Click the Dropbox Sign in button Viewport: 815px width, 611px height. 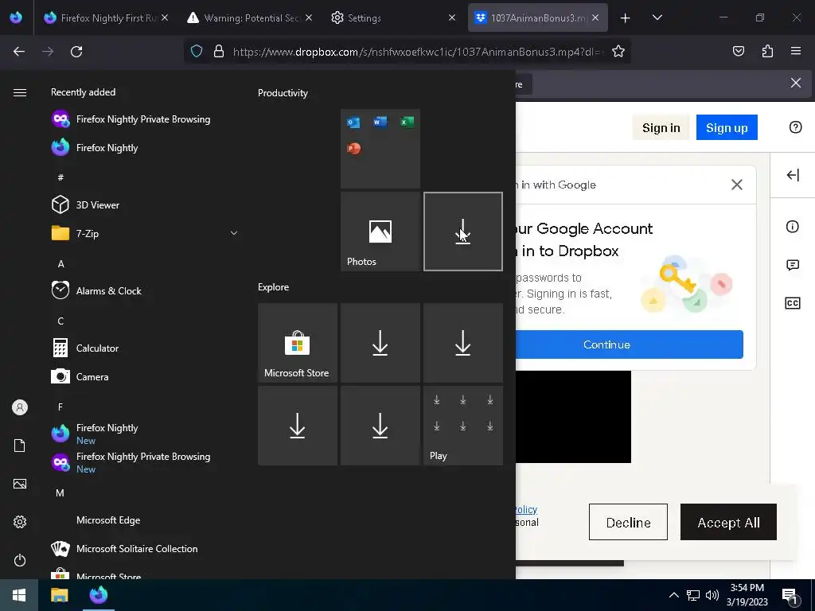click(661, 127)
